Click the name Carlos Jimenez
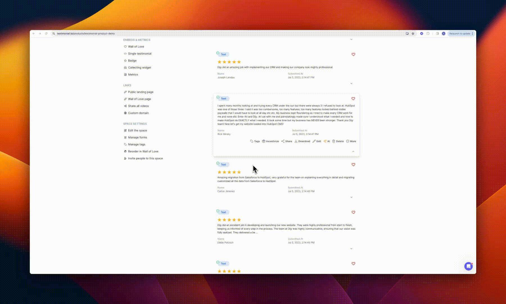The width and height of the screenshot is (506, 304). coord(226,191)
